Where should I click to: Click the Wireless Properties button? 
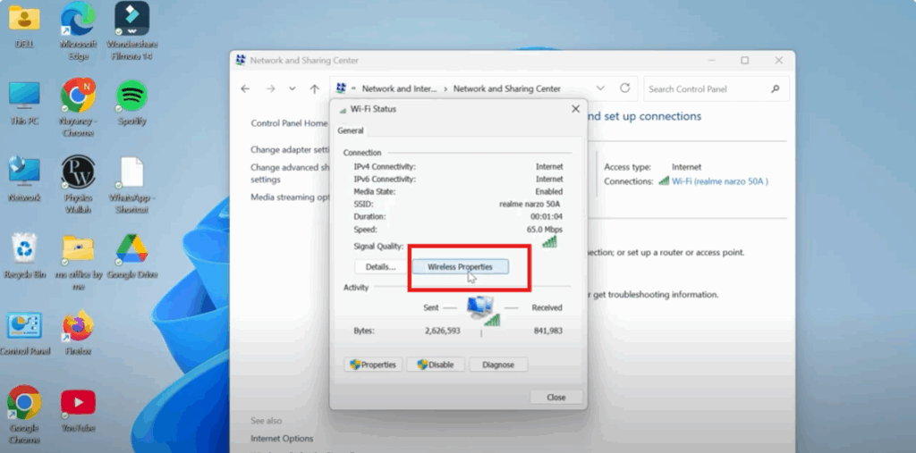[x=460, y=267]
